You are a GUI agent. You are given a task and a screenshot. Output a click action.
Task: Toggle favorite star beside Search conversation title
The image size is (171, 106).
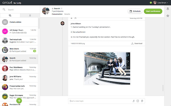pos(53,8)
